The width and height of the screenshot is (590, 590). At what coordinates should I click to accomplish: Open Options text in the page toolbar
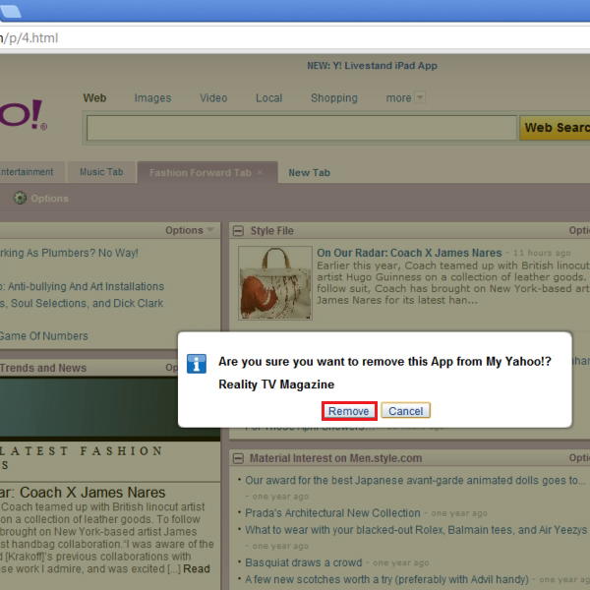[50, 199]
